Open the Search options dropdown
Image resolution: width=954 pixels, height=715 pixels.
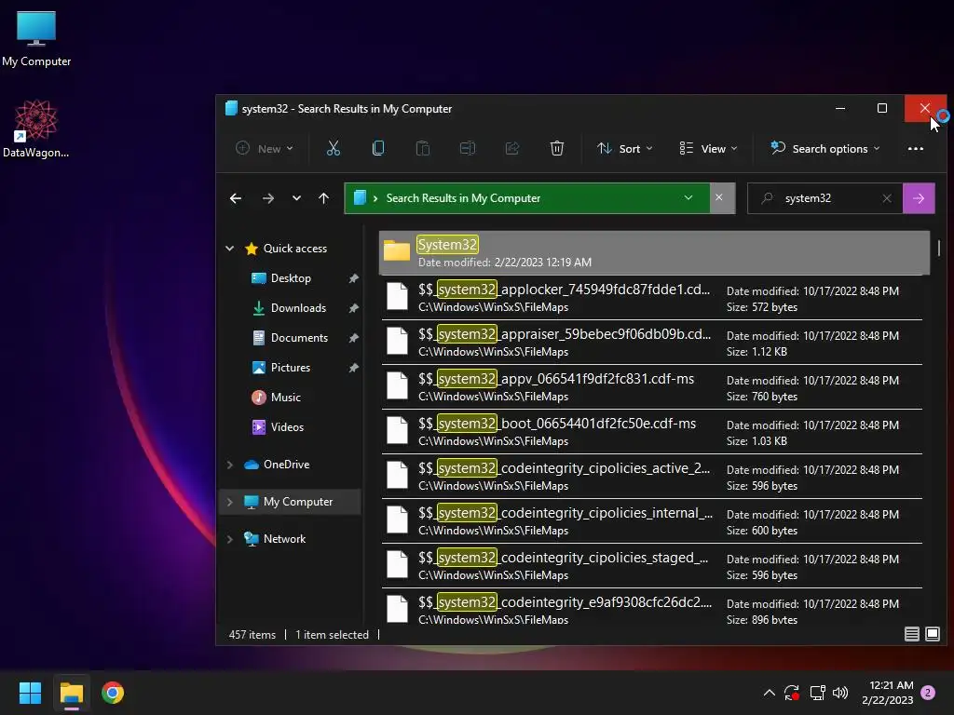coord(825,148)
